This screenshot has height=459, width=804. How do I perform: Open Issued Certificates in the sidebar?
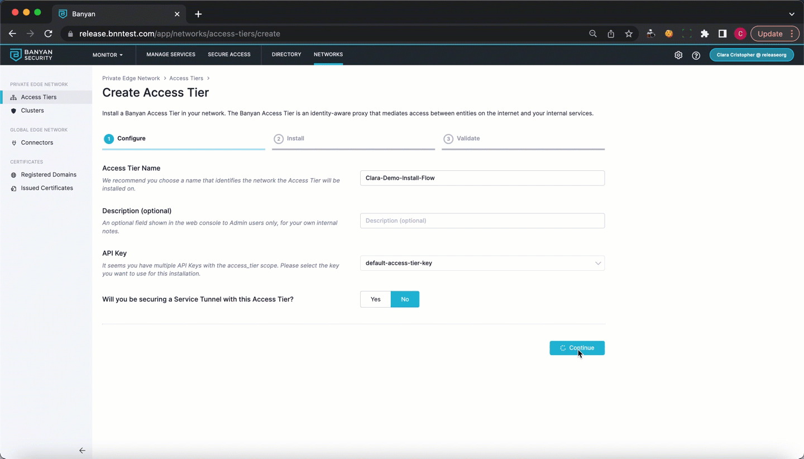point(46,188)
